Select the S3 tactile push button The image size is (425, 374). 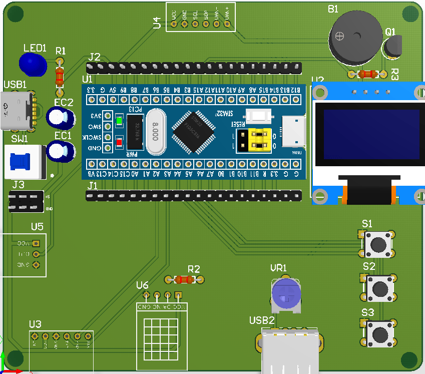click(x=379, y=333)
